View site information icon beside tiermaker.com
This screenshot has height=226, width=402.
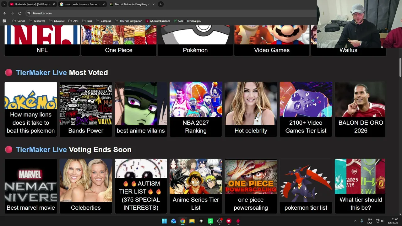click(29, 13)
